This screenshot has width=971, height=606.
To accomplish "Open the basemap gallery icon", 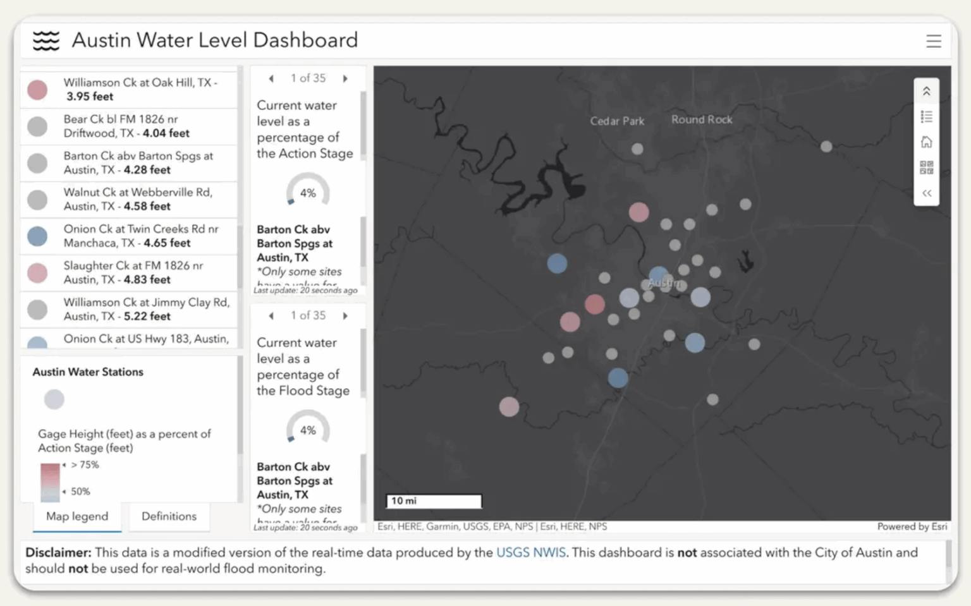I will coord(926,167).
